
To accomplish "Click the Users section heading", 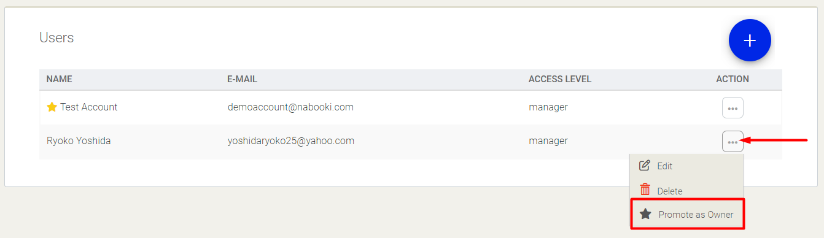I will pyautogui.click(x=56, y=37).
